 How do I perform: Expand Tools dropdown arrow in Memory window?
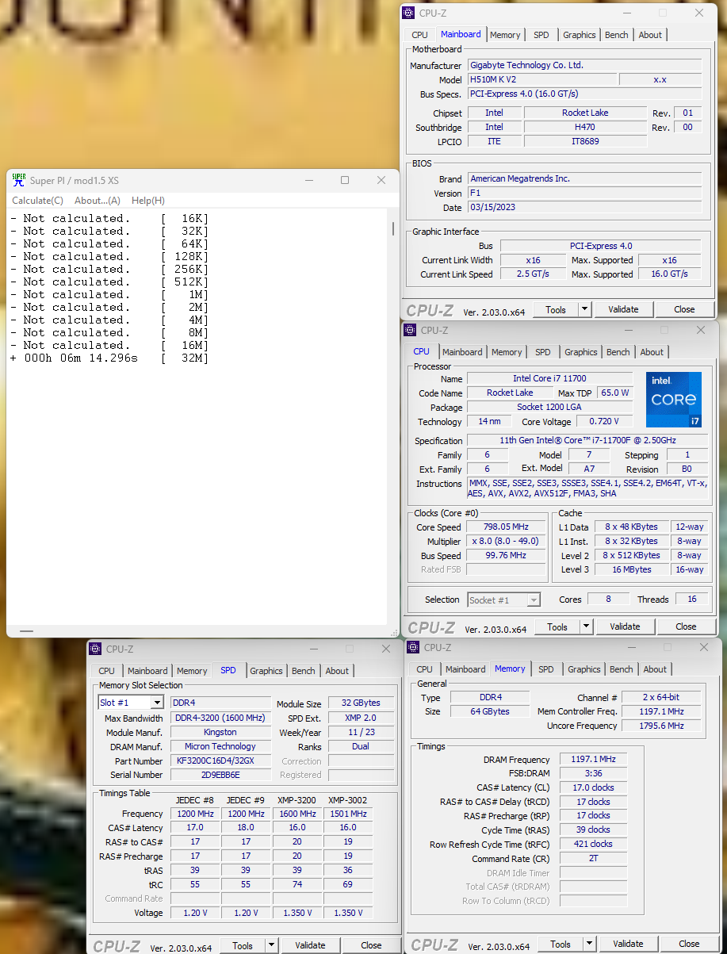pos(590,944)
